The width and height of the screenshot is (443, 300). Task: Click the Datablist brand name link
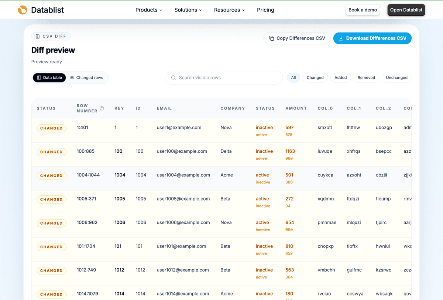[x=48, y=10]
